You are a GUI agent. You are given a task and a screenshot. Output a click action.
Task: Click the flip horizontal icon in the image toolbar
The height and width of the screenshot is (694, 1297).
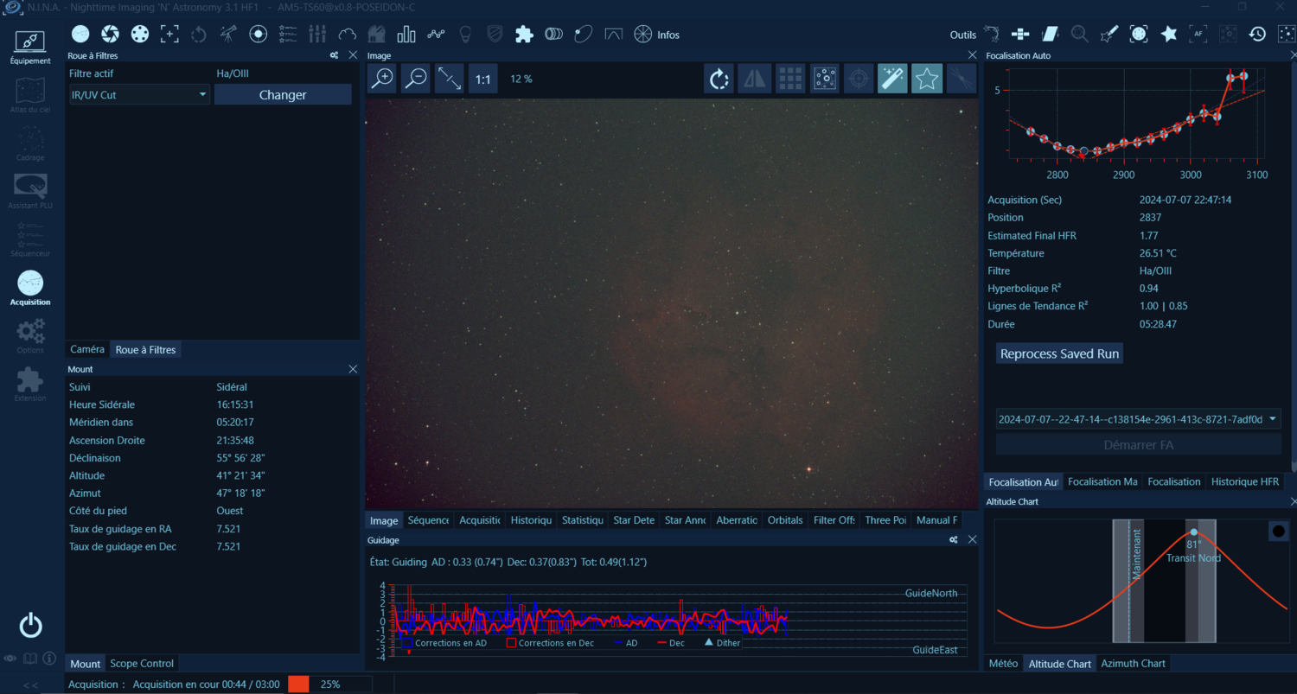coord(752,78)
